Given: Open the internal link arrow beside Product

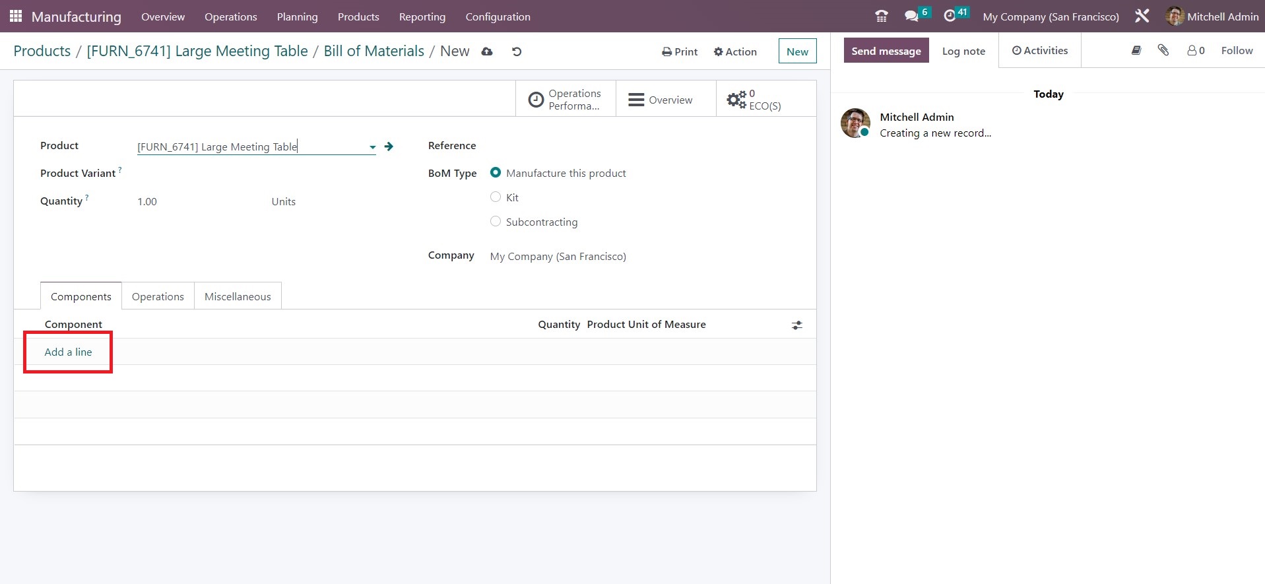Looking at the screenshot, I should [389, 146].
